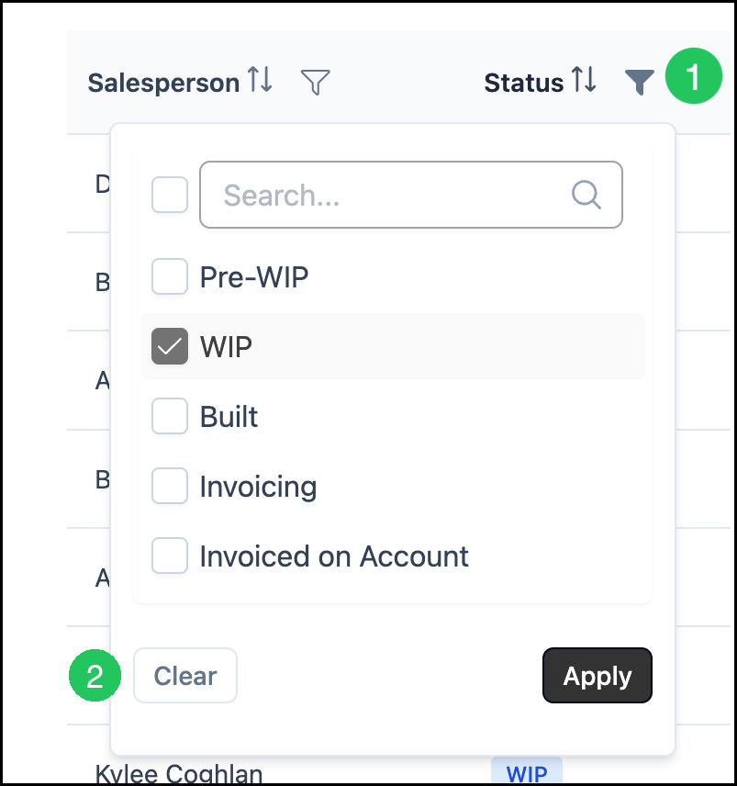This screenshot has width=737, height=786.
Task: Apply the selected status filter
Action: (x=597, y=675)
